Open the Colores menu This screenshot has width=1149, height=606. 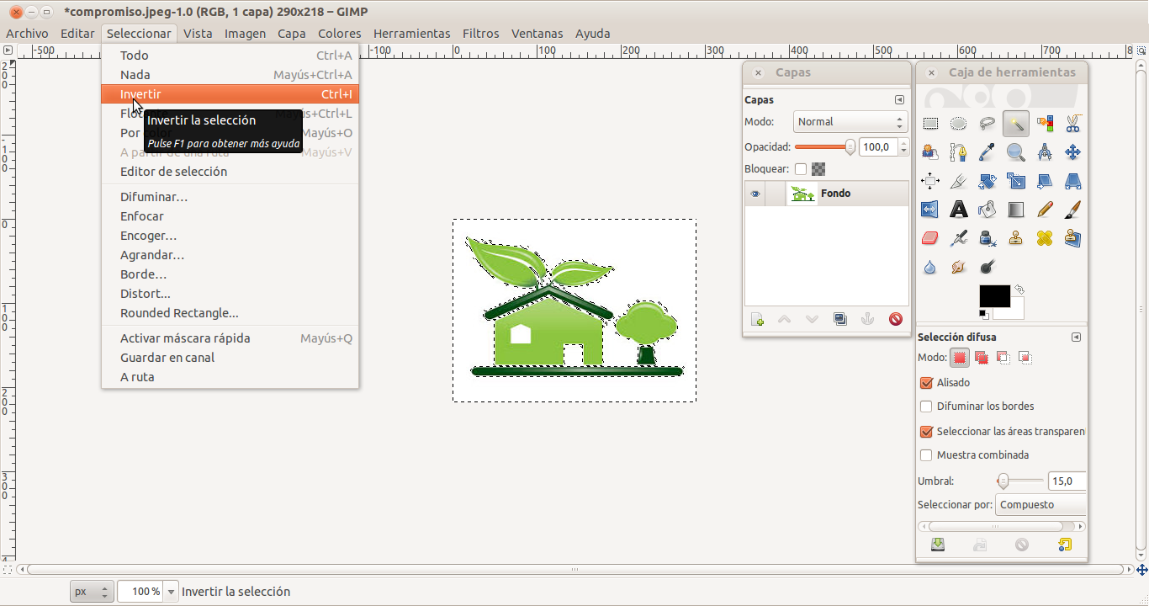(x=339, y=34)
